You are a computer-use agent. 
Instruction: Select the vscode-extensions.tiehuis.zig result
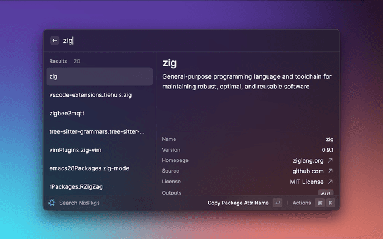[x=99, y=95]
